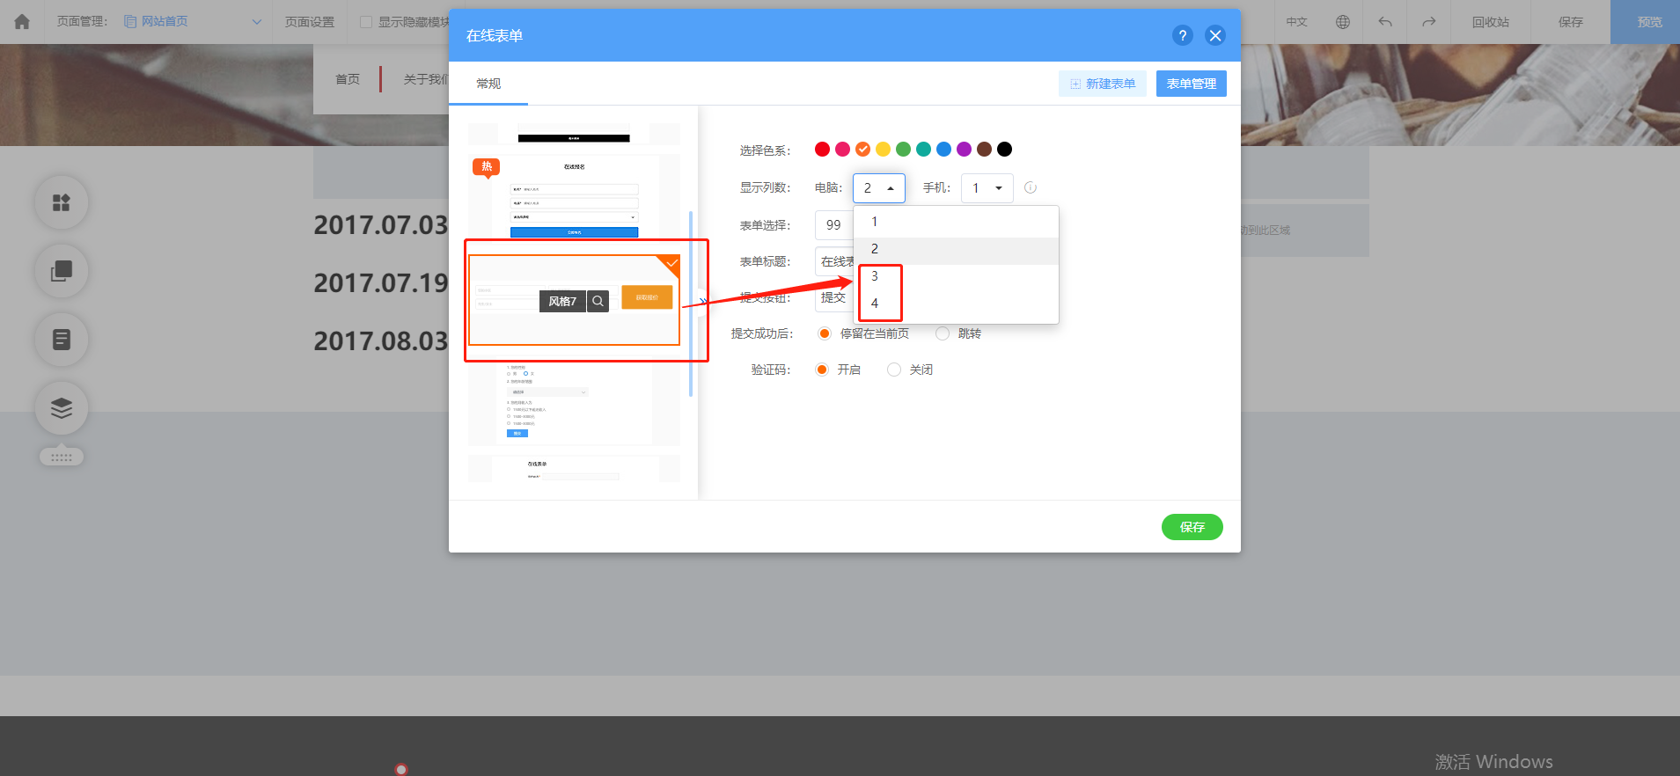1680x776 pixels.
Task: Click the home icon in top bar
Action: 22,22
